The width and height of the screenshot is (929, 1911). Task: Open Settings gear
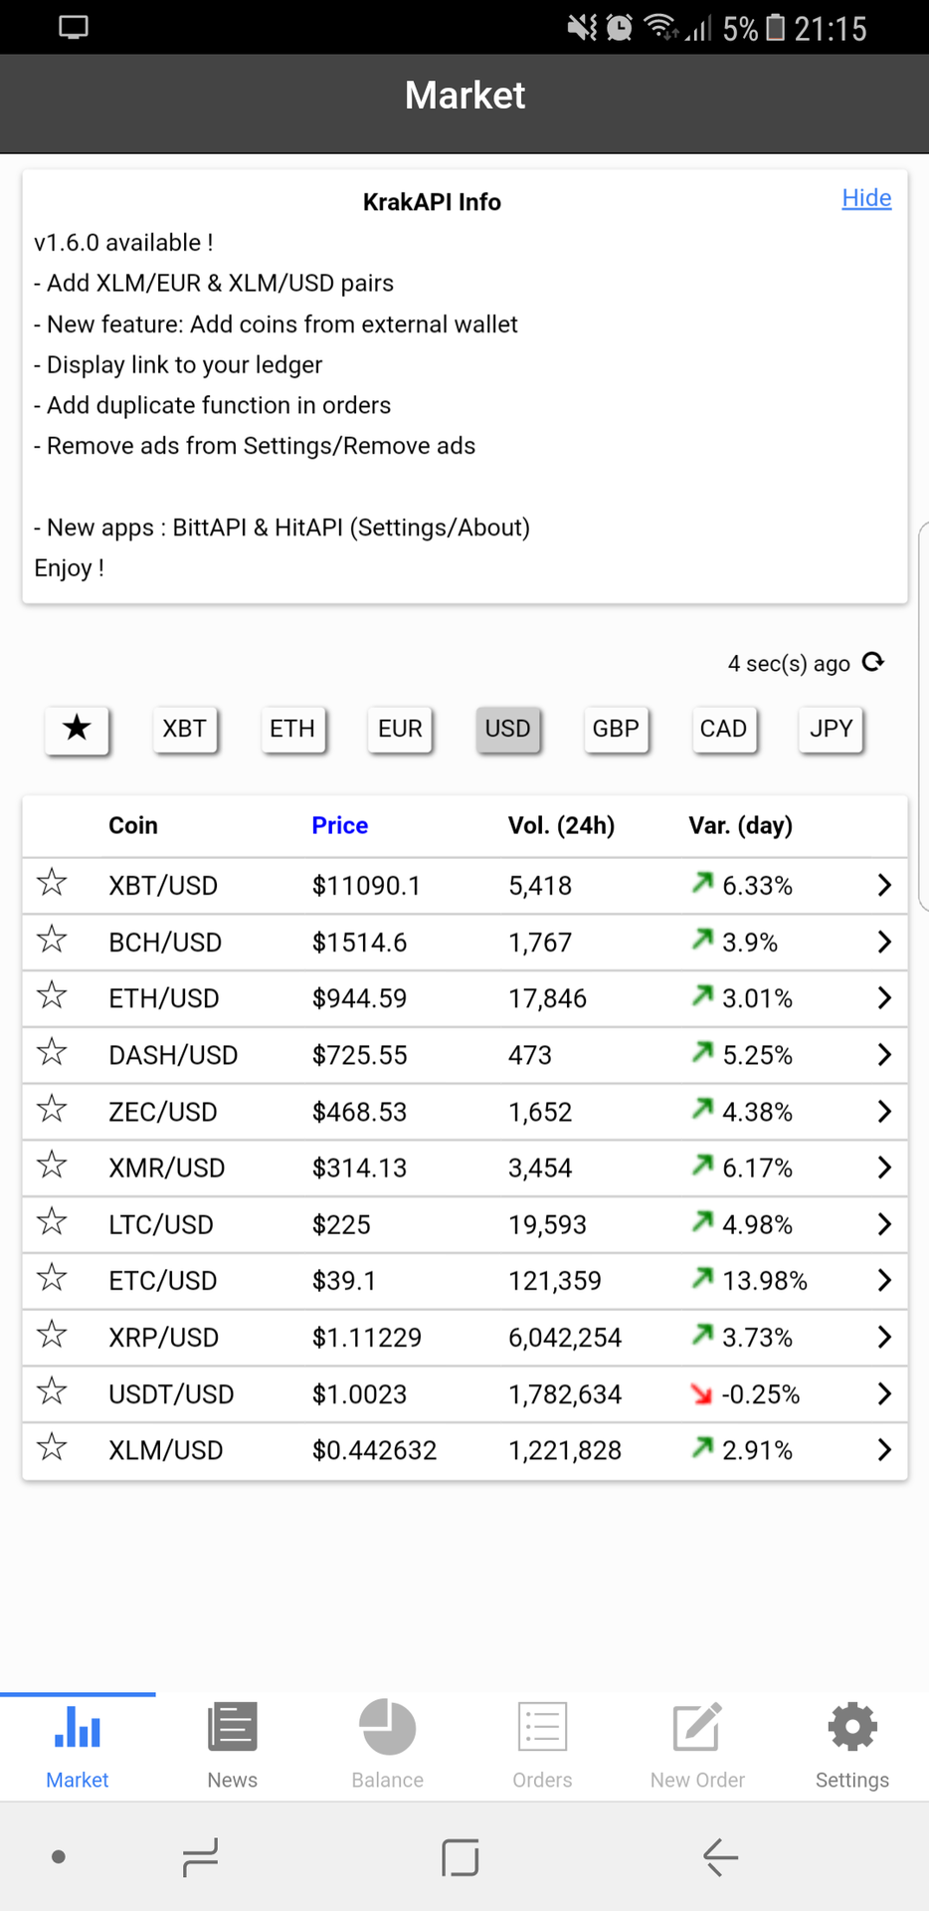[x=852, y=1745]
